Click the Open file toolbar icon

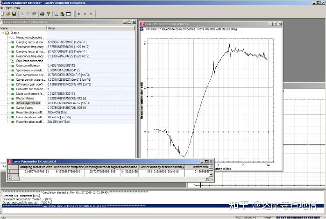coord(8,14)
